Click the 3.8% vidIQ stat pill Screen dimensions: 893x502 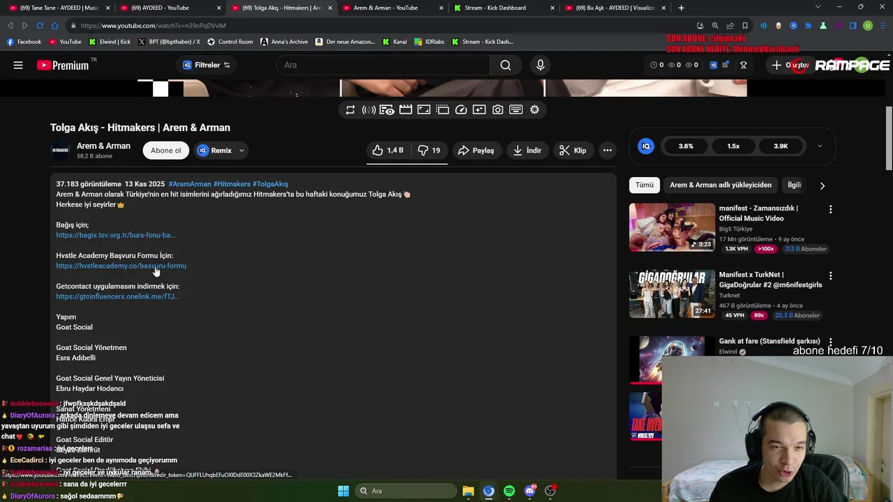click(686, 146)
